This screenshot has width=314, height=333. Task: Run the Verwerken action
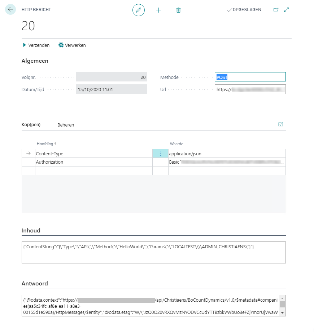coord(72,45)
